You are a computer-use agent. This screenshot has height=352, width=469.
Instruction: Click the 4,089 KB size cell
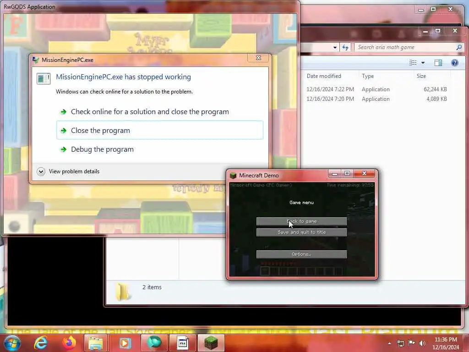coord(436,99)
